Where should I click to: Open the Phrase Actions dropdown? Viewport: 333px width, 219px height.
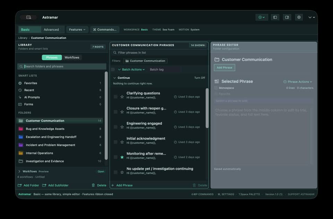tap(298, 82)
